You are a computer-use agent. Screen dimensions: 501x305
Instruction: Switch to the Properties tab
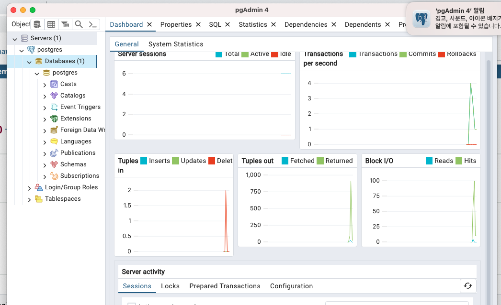point(176,24)
